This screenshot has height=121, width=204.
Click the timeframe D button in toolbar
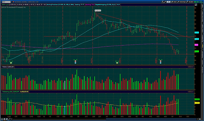tap(169, 2)
